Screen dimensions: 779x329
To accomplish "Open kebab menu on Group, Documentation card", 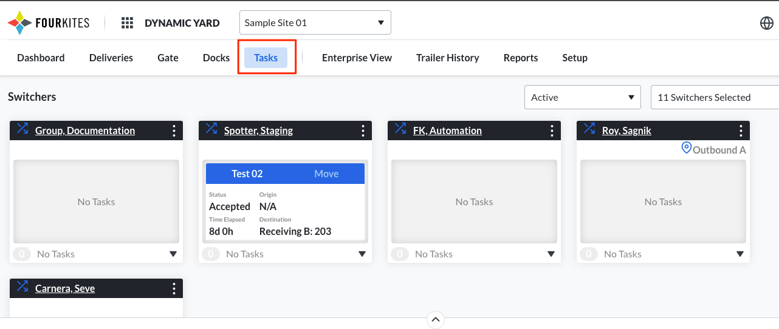I will (174, 131).
